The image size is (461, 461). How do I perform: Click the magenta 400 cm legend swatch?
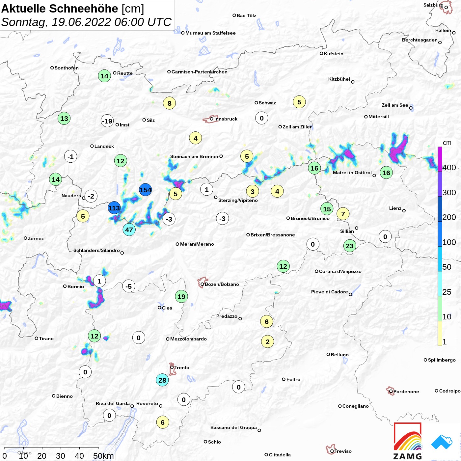coord(440,159)
